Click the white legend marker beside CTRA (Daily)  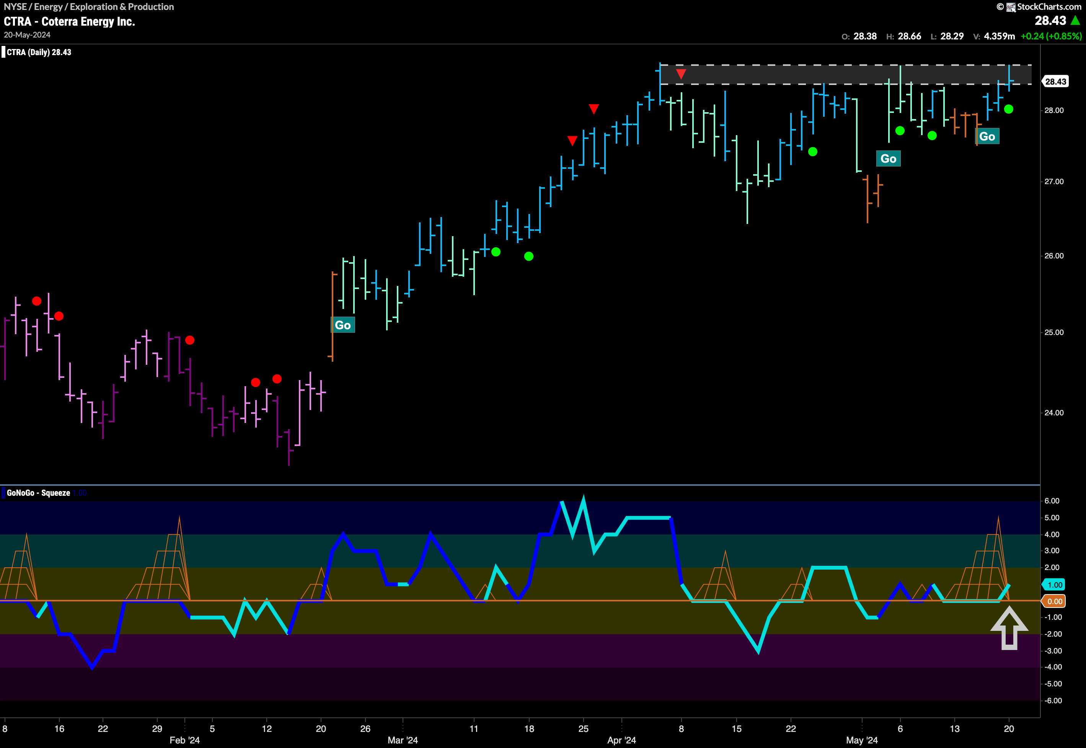pos(3,52)
